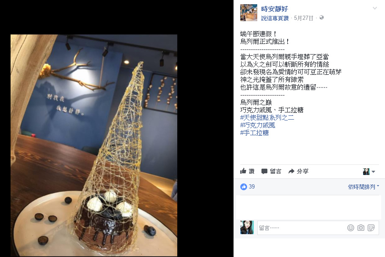Open the hashtag #天使甜點系列之二
385x257 pixels.
tap(267, 118)
